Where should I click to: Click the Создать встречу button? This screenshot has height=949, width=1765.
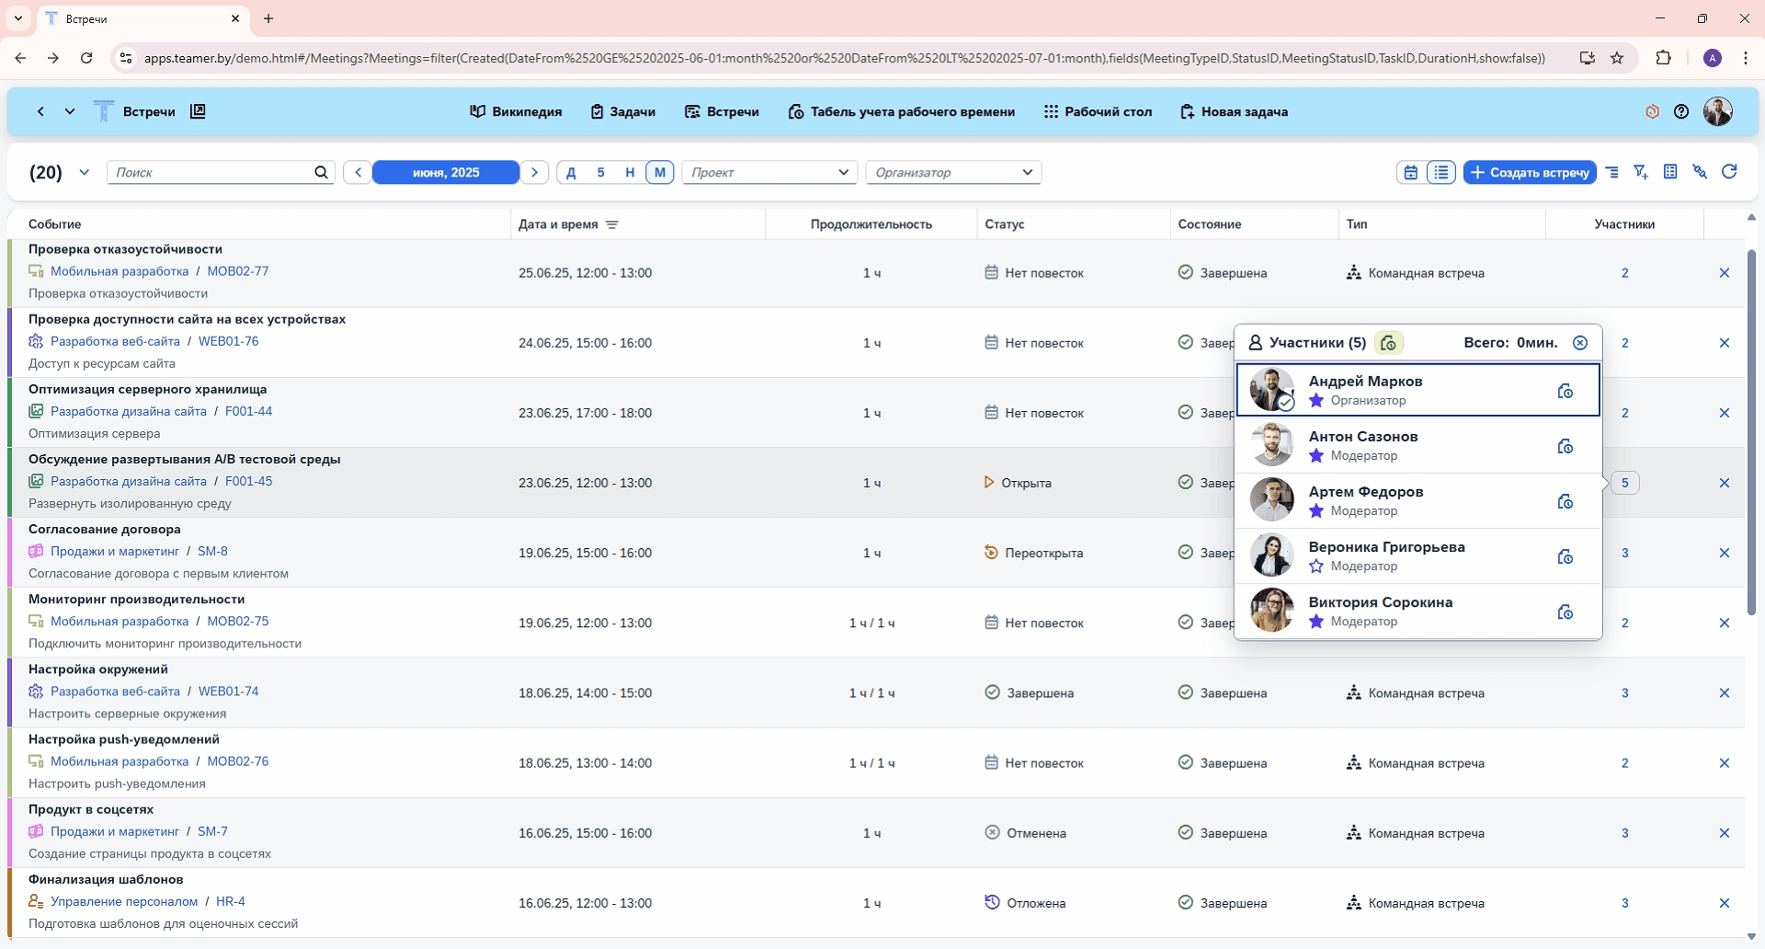[1530, 172]
